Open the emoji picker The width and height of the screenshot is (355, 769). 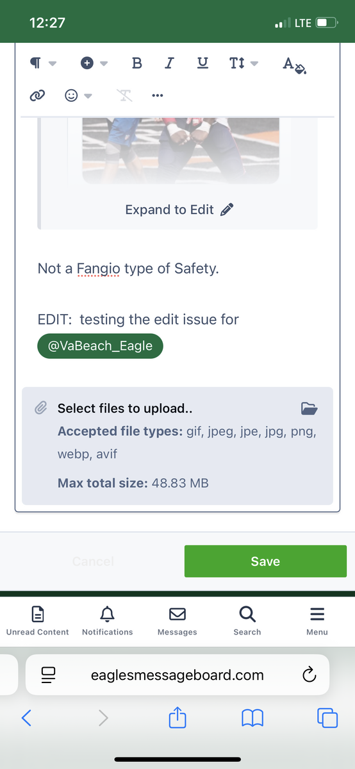(x=79, y=95)
